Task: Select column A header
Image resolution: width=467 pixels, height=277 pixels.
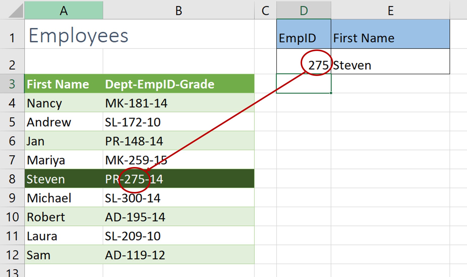Action: pos(64,10)
